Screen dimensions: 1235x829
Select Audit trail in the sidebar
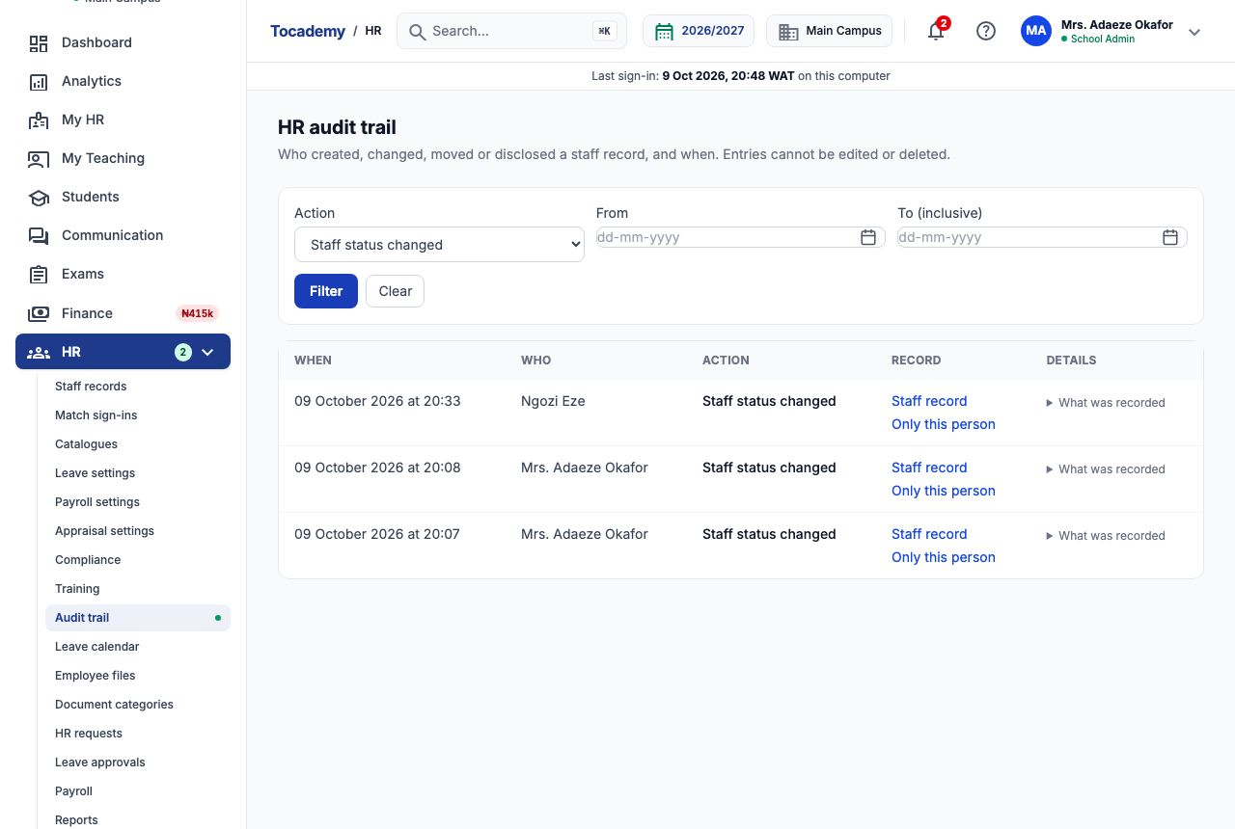click(138, 618)
